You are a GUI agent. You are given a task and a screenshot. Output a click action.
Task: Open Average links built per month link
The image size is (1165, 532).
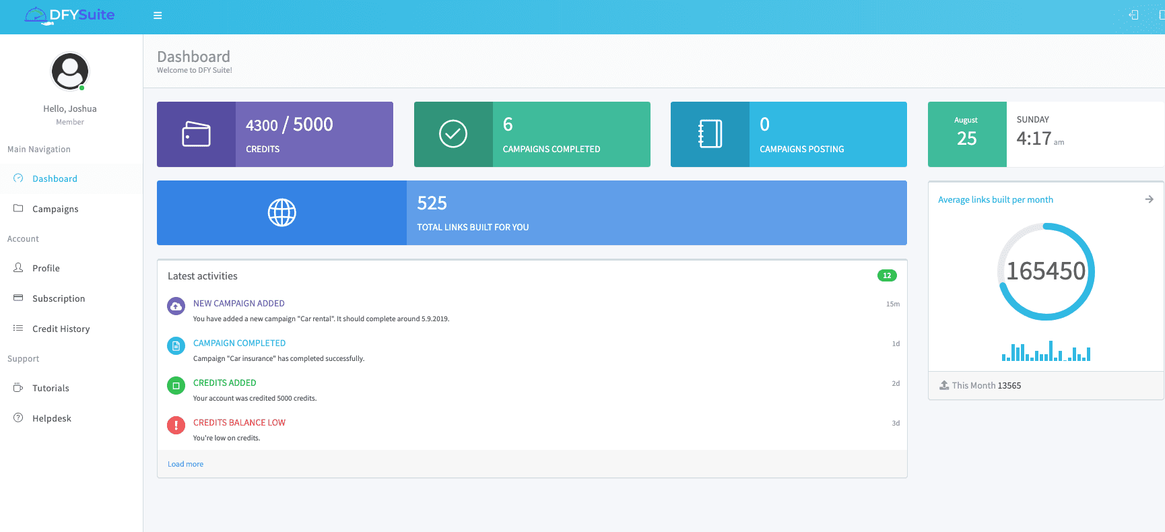tap(995, 199)
